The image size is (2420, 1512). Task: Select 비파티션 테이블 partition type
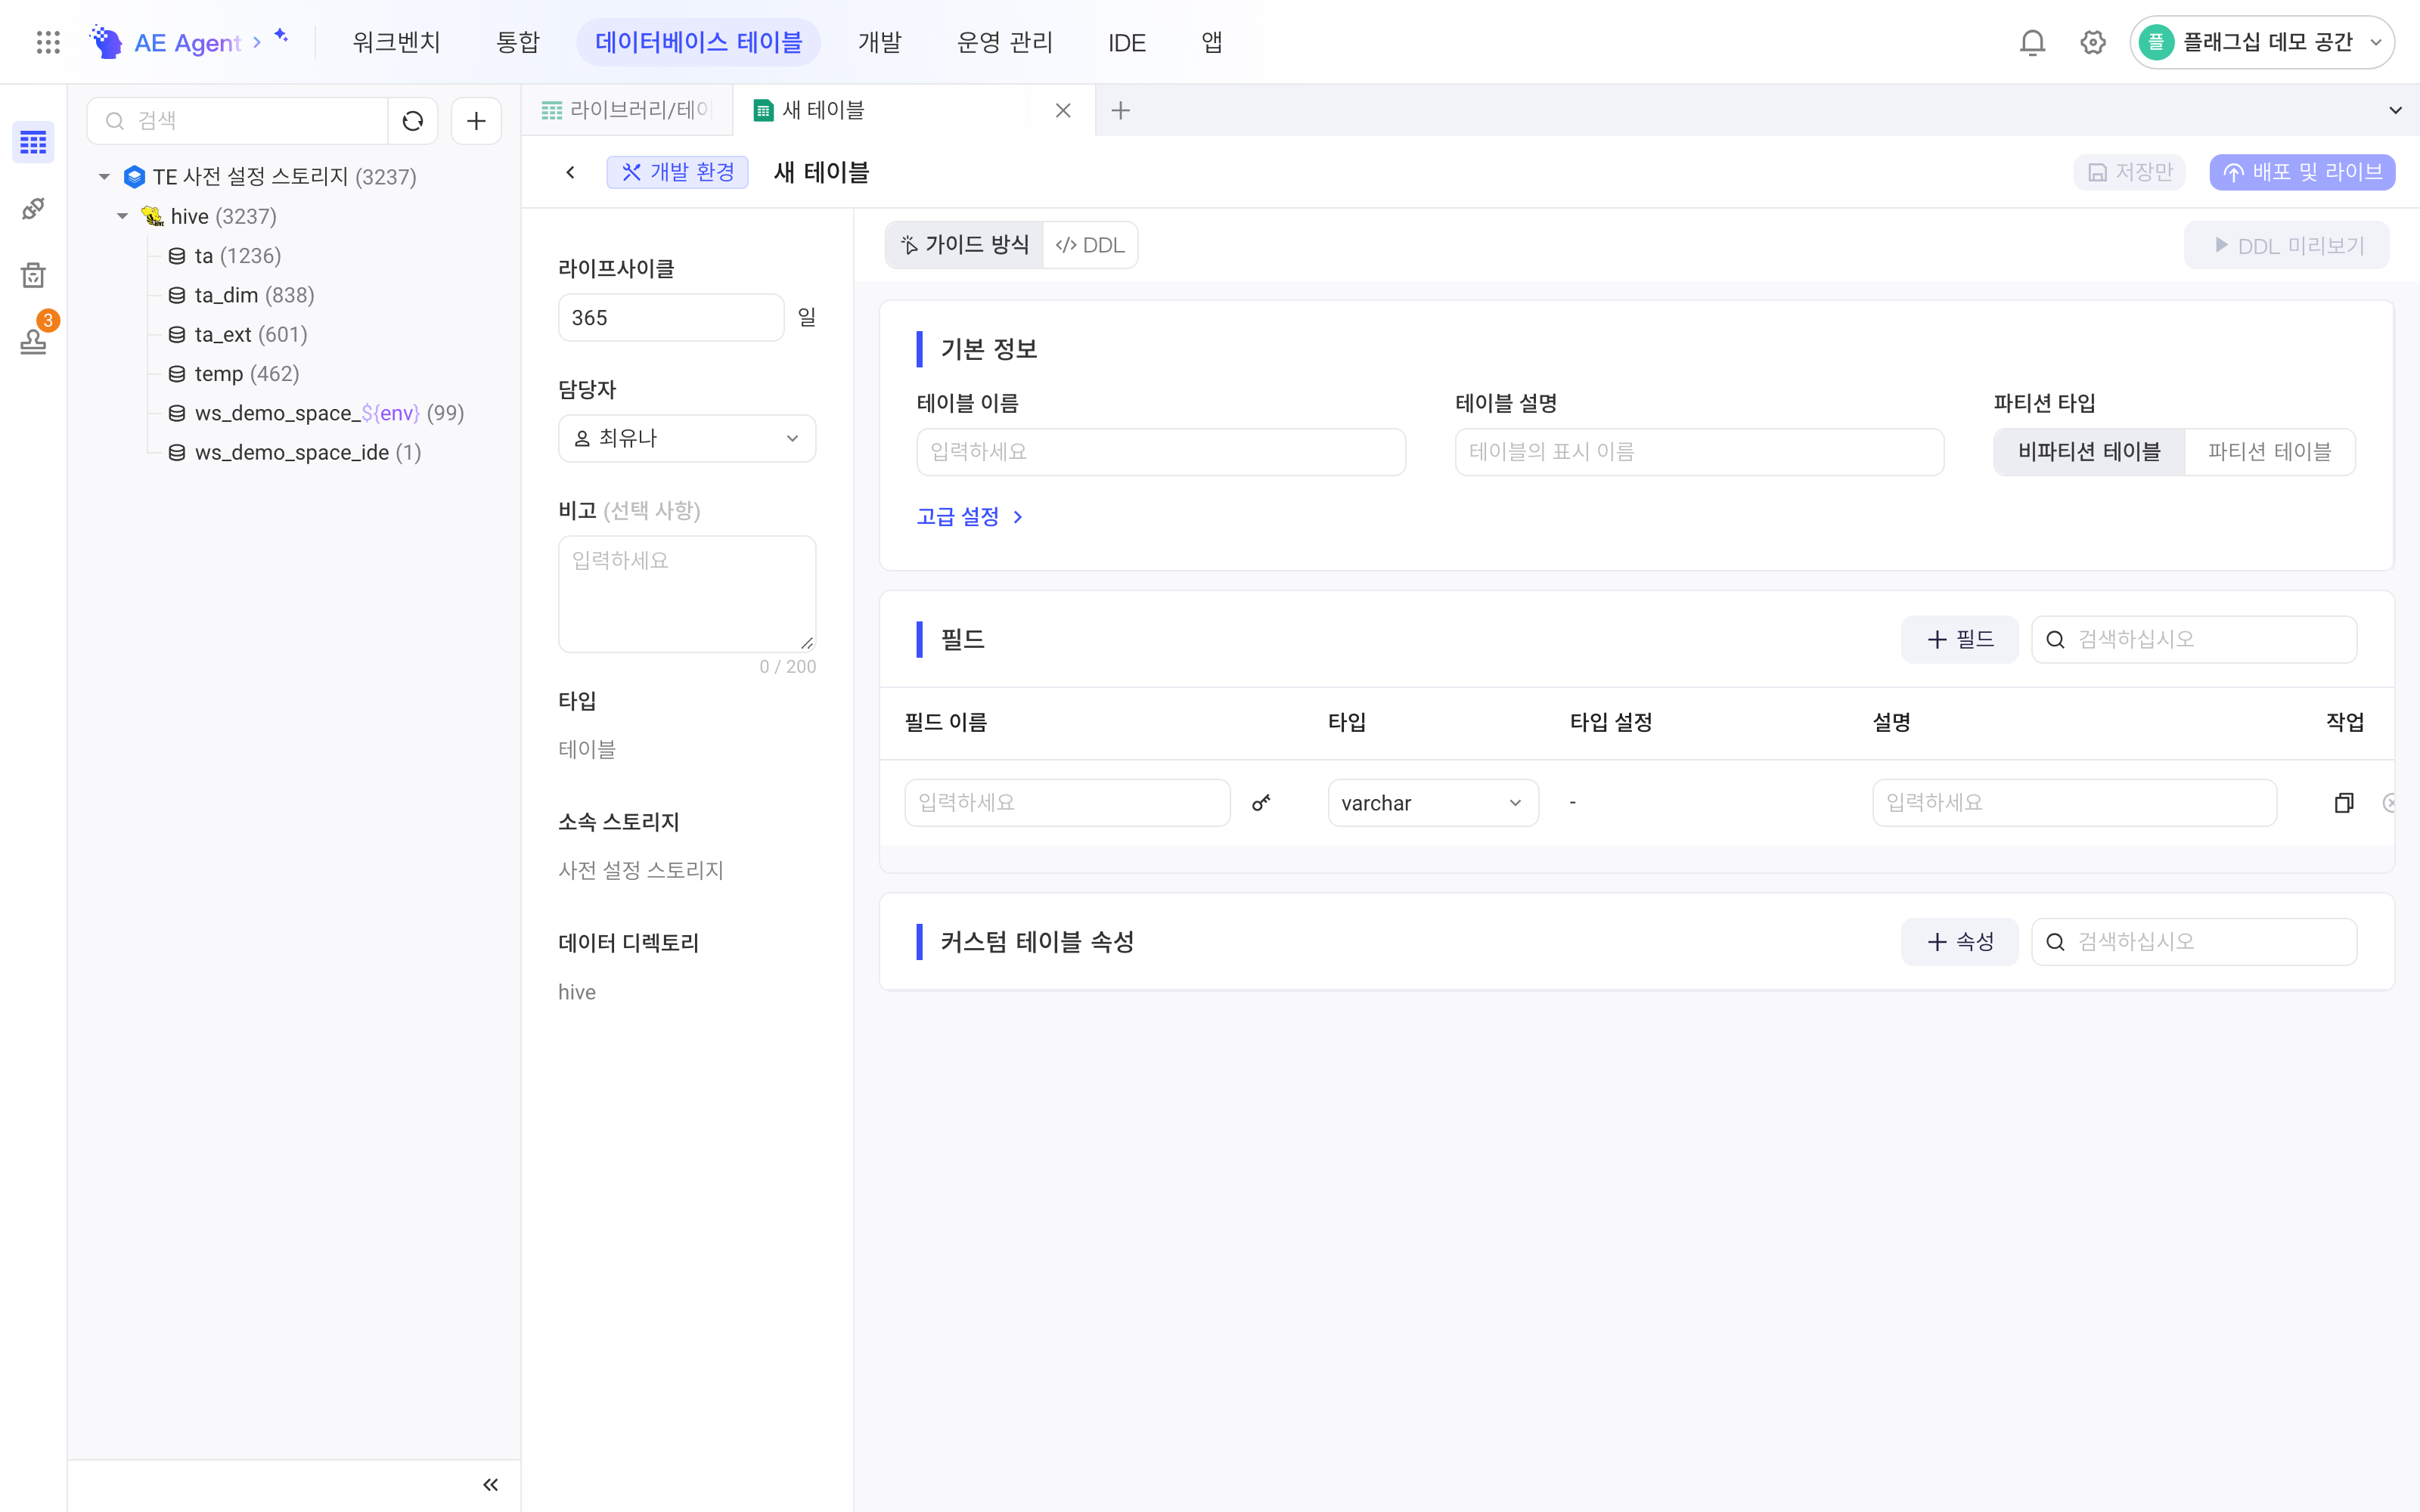click(2089, 452)
